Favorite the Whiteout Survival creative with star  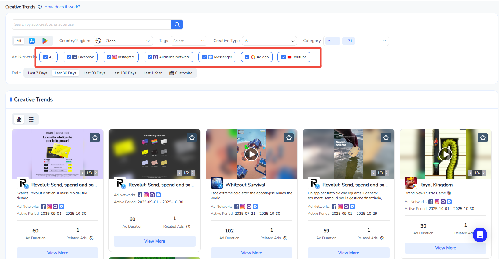pos(289,138)
